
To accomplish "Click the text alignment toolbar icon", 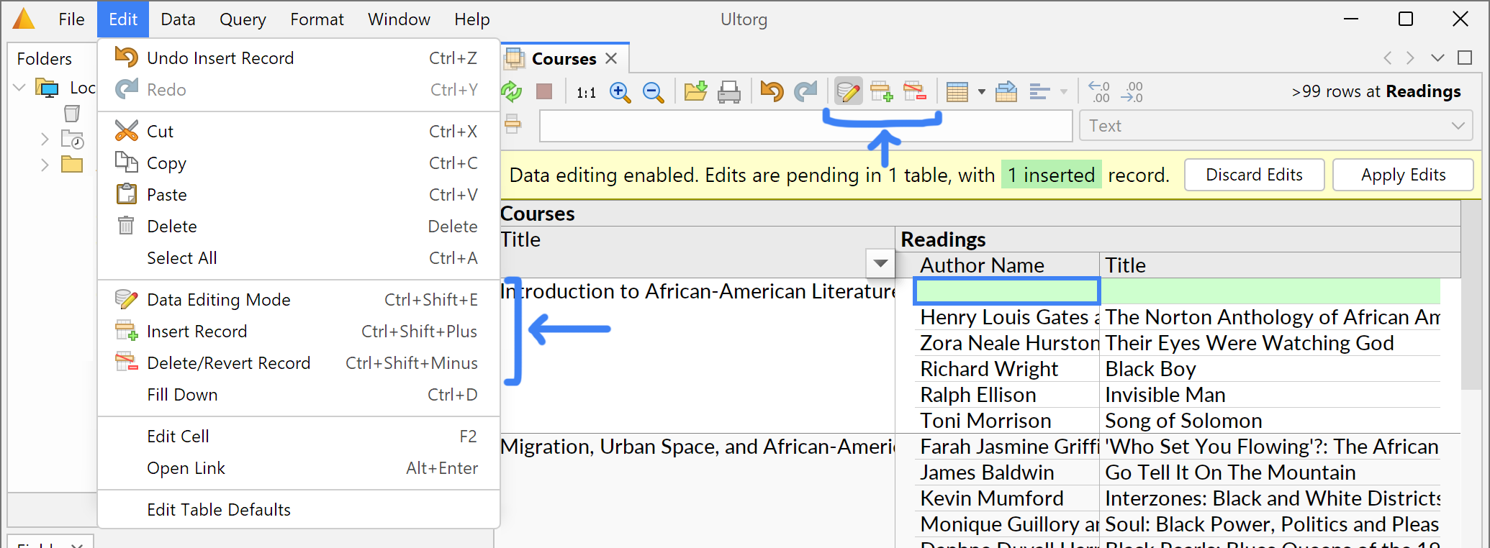I will coord(1039,91).
